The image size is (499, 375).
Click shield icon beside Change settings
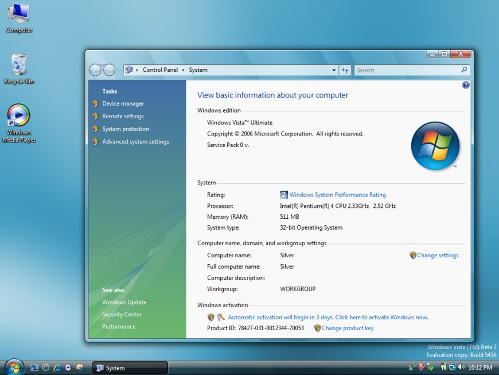(x=413, y=255)
